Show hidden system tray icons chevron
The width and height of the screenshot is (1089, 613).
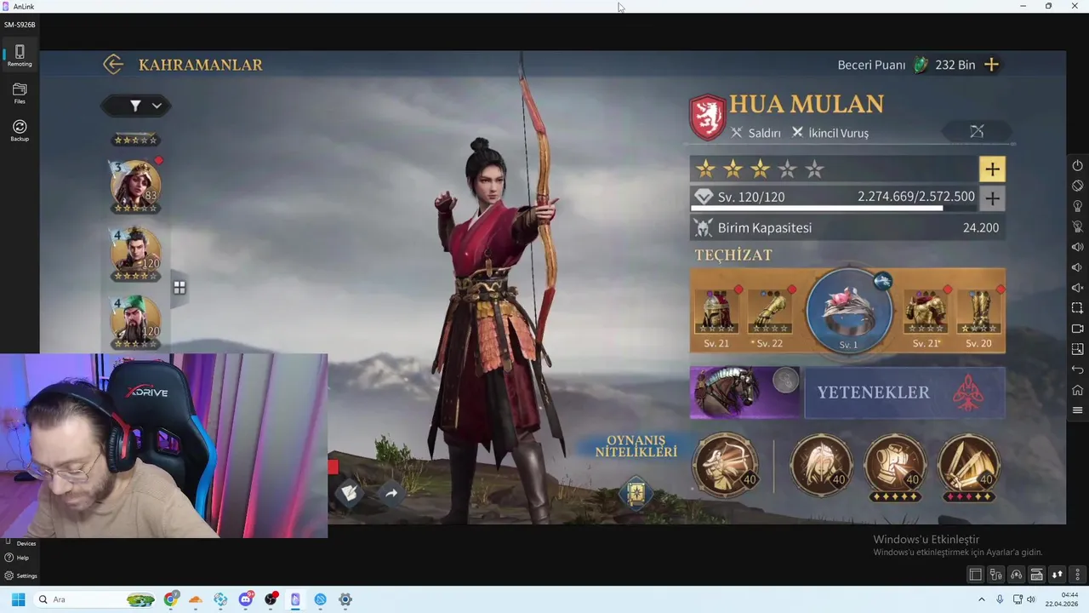(981, 599)
